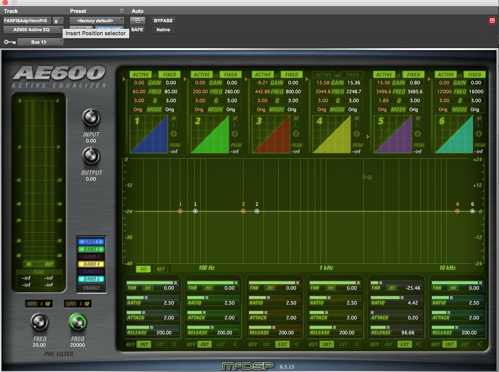This screenshot has height=372, width=499.
Task: Open the AE600 Active EQ plugin selector
Action: point(33,30)
